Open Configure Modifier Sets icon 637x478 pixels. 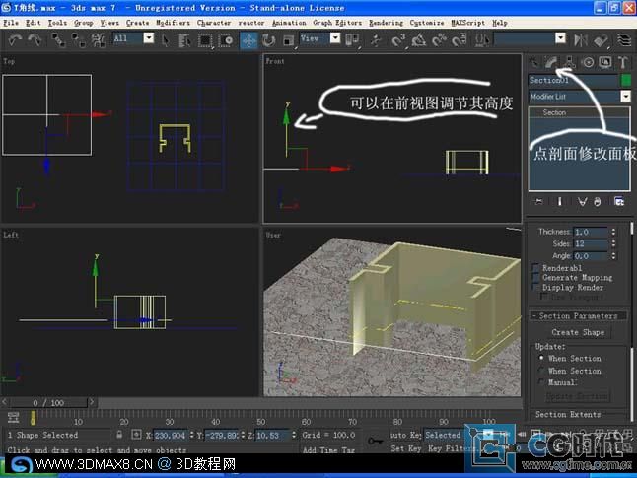click(619, 201)
